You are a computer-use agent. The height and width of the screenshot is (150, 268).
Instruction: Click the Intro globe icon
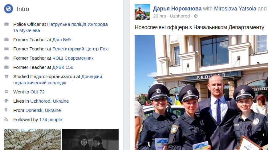(x=9, y=9)
